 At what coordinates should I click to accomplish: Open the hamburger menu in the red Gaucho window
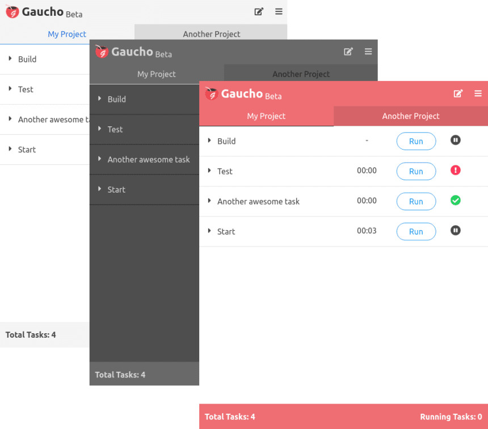478,94
